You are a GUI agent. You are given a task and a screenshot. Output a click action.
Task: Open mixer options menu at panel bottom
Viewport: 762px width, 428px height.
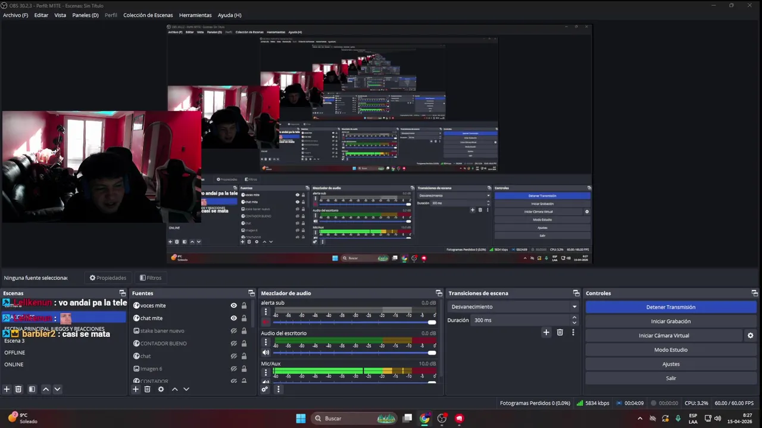278,389
